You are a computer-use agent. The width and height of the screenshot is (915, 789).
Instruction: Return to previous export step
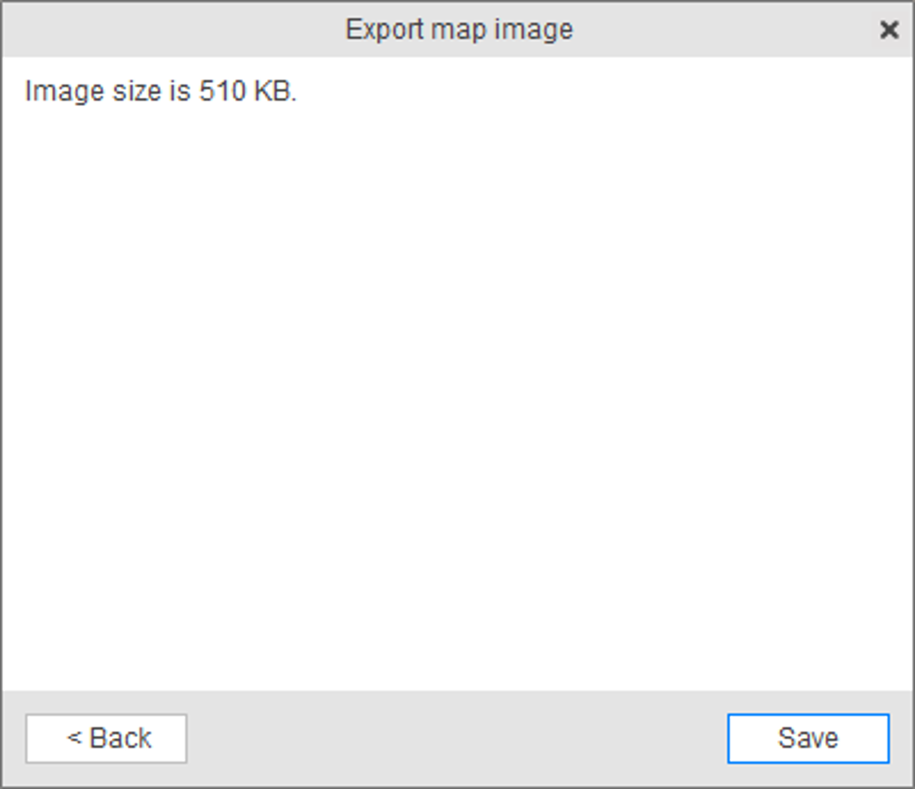coord(106,738)
